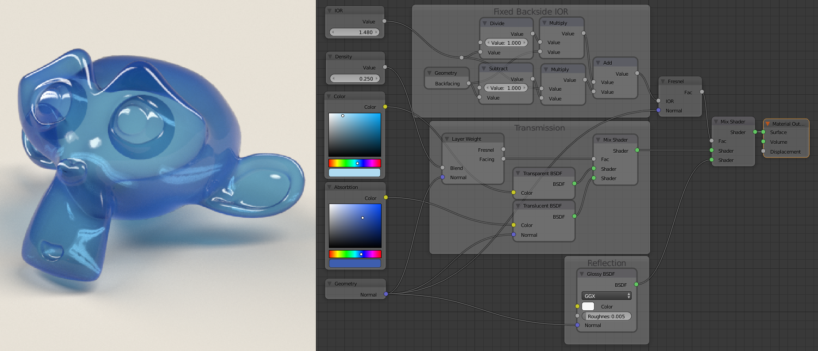Click the IOR 1.480 value field
Image resolution: width=818 pixels, height=351 pixels.
click(355, 32)
